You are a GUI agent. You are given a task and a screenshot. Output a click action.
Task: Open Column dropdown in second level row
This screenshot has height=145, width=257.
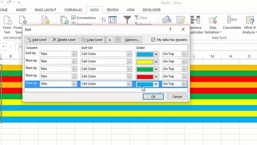74,62
